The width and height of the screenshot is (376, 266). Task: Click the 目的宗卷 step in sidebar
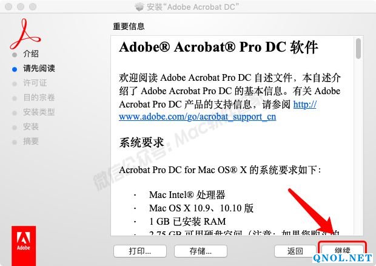coord(39,97)
